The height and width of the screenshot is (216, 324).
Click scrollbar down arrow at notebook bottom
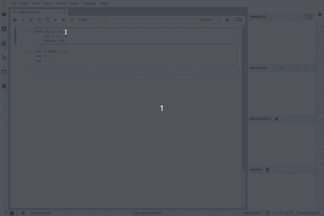[243, 206]
